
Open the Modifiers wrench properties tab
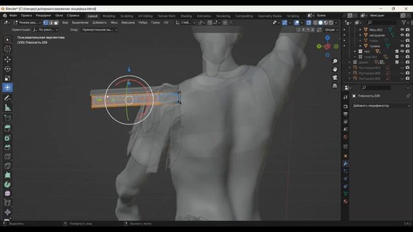[346, 164]
